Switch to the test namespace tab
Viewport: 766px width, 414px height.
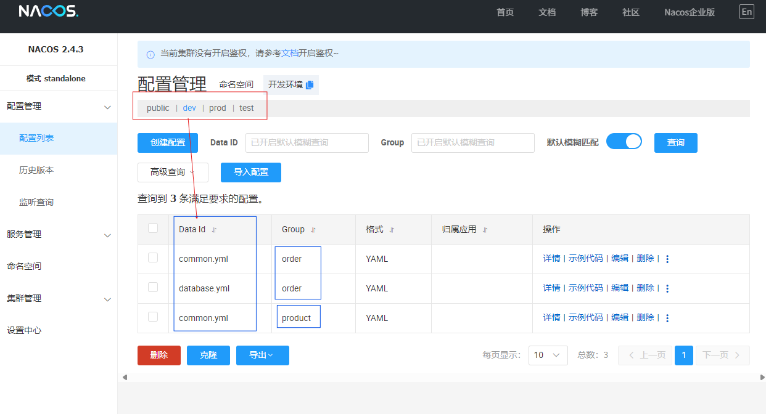(x=247, y=108)
